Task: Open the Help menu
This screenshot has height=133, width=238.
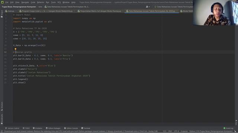Action: [74, 2]
